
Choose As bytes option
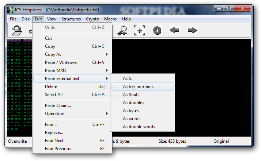[143, 111]
